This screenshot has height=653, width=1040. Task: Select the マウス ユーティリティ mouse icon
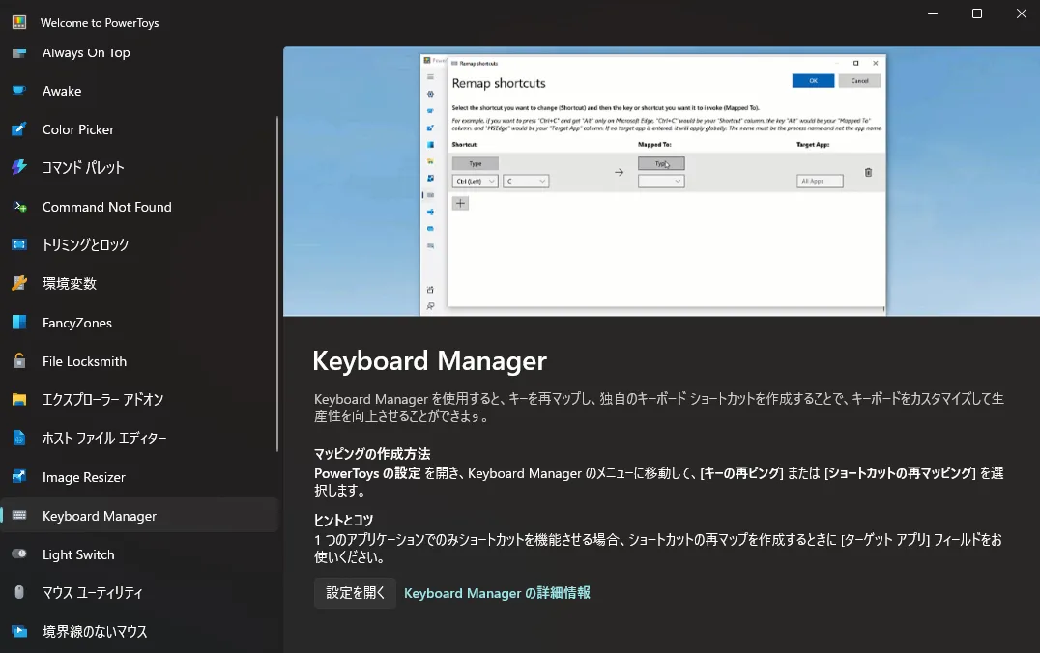click(x=21, y=593)
